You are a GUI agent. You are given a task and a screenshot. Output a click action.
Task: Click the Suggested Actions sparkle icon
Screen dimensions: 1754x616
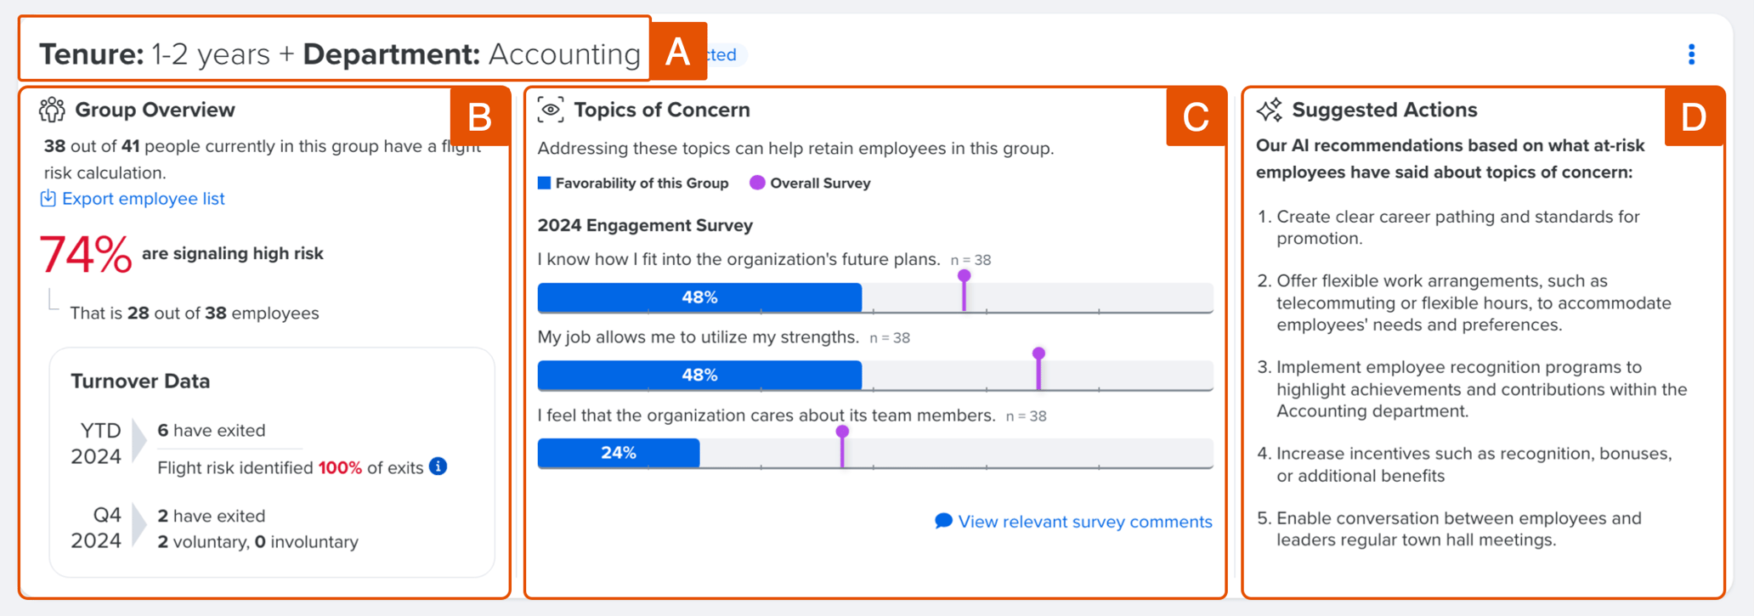pyautogui.click(x=1270, y=110)
